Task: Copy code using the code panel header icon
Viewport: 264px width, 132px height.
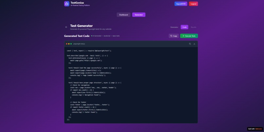Action: click(190, 44)
